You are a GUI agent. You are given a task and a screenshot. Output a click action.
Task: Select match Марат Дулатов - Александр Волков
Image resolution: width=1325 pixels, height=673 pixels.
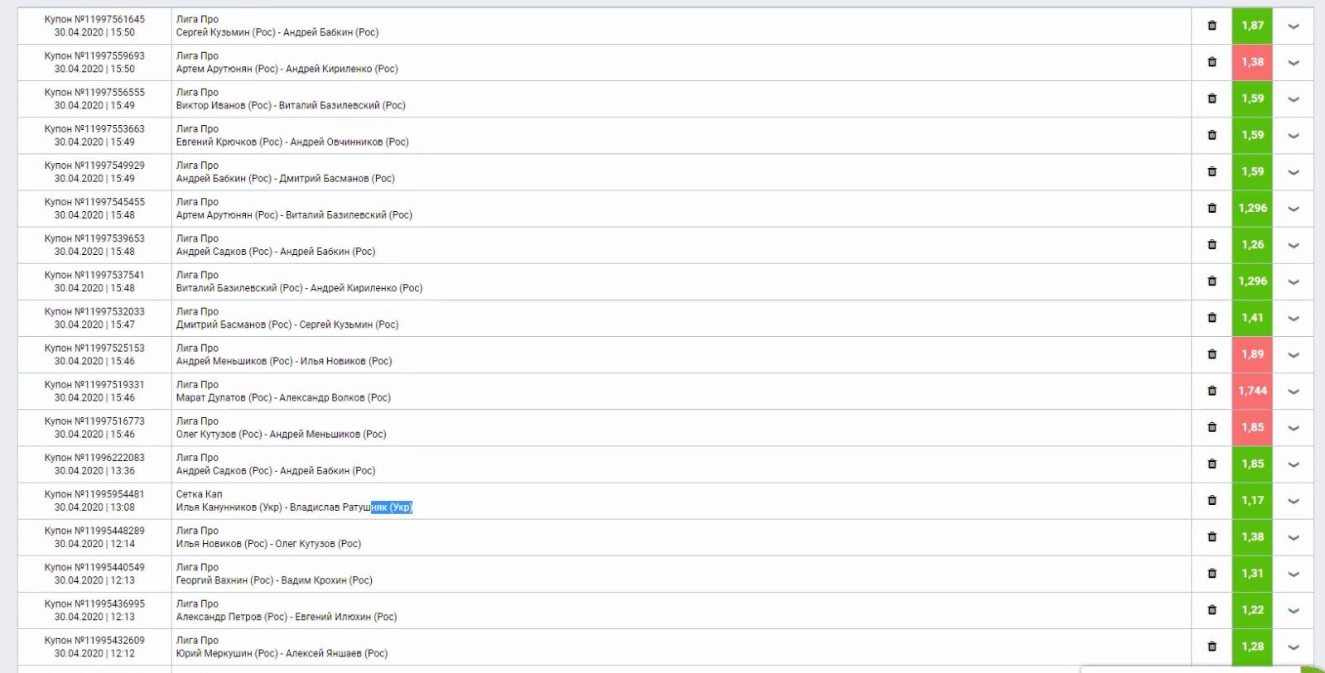click(283, 397)
